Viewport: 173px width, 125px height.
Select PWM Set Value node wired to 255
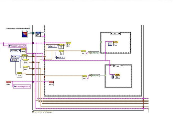click(116, 43)
